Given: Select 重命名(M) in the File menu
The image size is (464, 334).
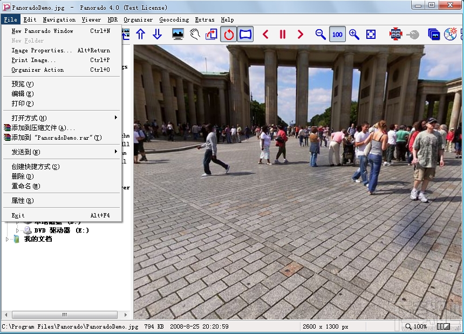Looking at the screenshot, I should tap(61, 186).
